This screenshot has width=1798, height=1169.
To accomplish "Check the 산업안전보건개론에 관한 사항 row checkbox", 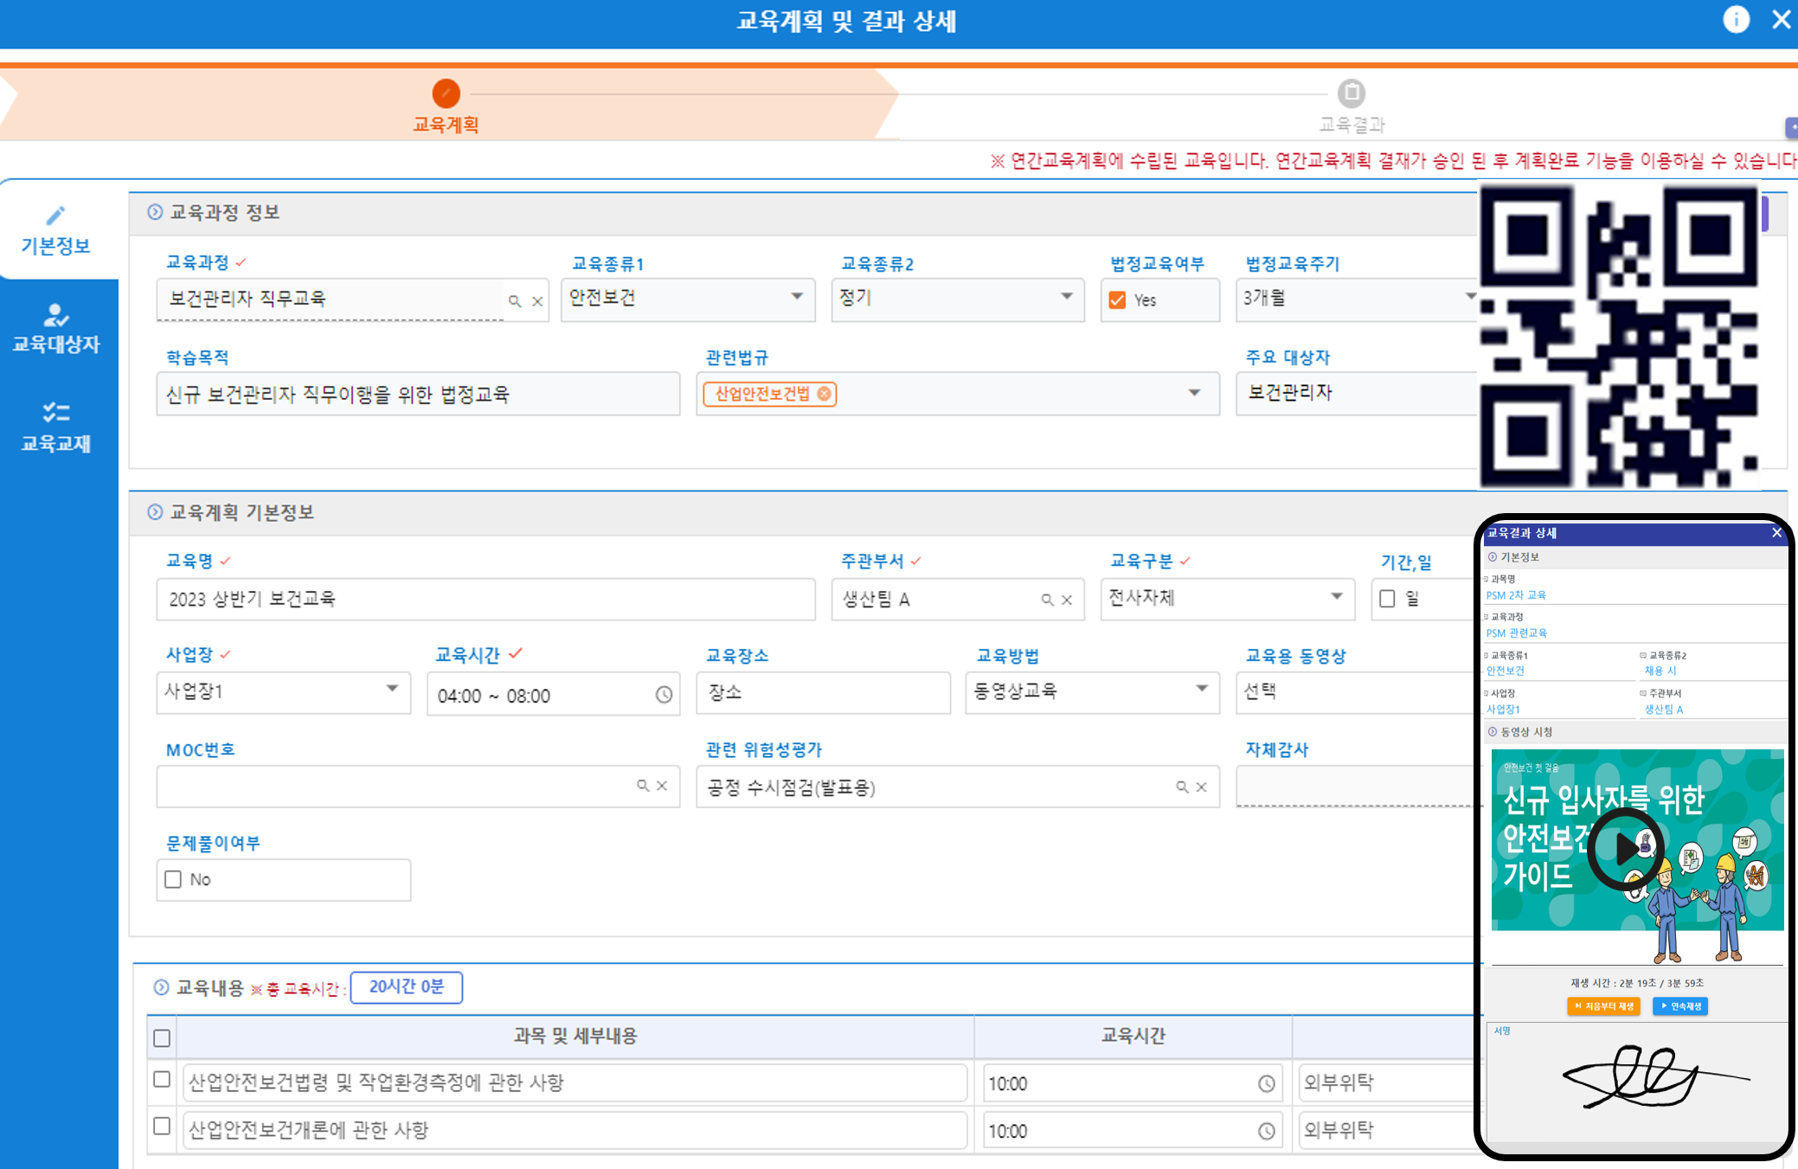I will pos(162,1127).
